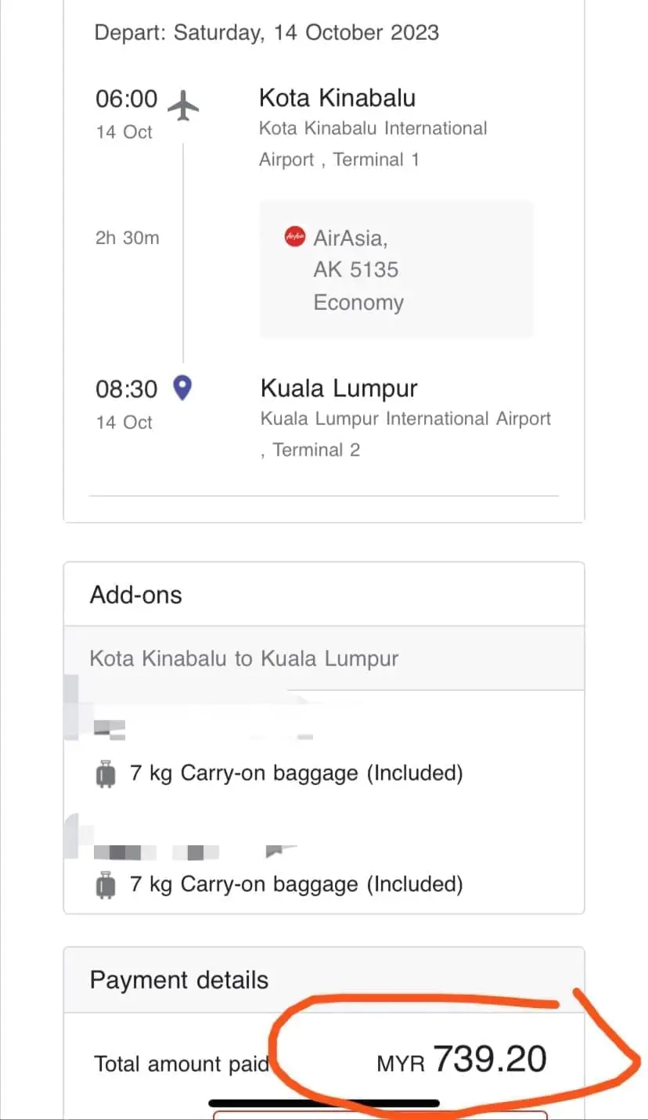The width and height of the screenshot is (648, 1120).
Task: Click the Kuala Lumpur arrival city name
Action: tap(339, 388)
